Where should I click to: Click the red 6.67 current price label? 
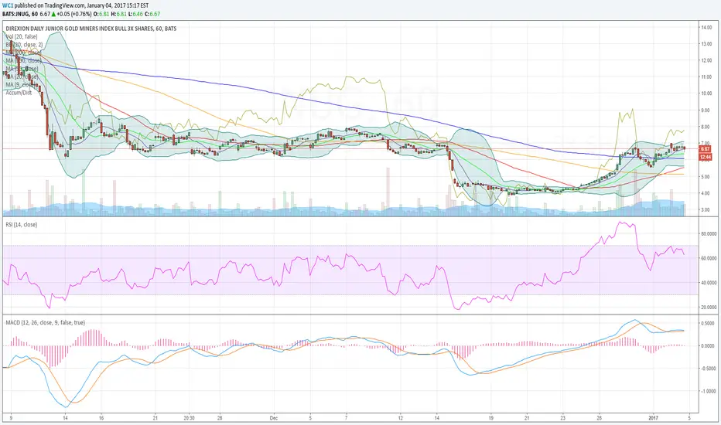[706, 149]
